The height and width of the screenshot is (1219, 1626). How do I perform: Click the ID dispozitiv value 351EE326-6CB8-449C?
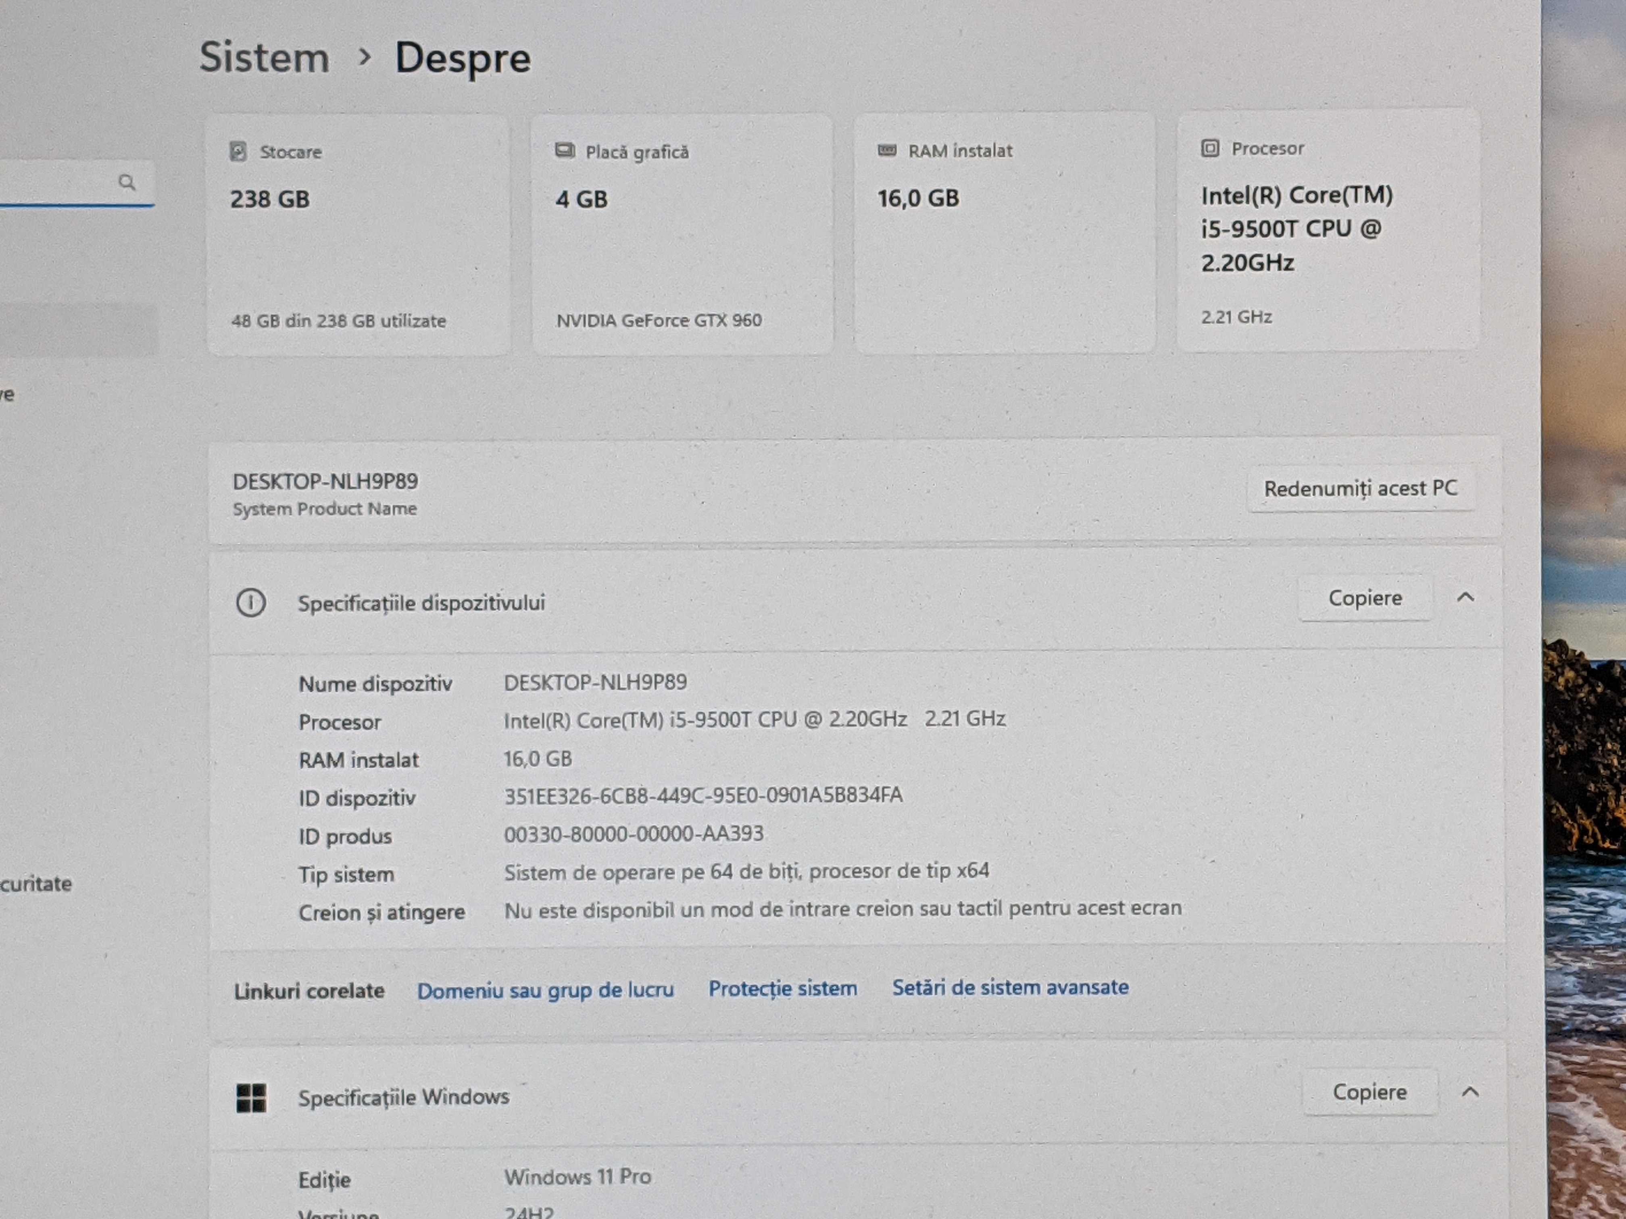pos(703,795)
